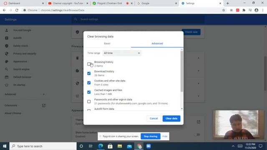Open the Chrome profile avatar icon
Viewport: 267px width, 150px height.
click(x=257, y=10)
